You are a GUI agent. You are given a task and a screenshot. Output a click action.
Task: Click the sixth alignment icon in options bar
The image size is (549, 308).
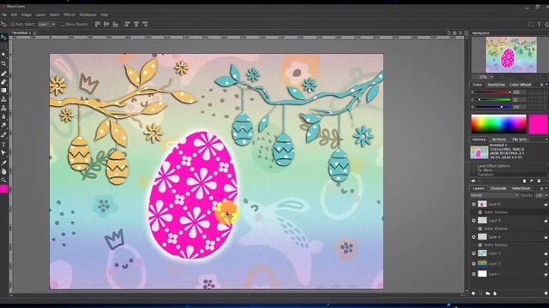pyautogui.click(x=145, y=24)
